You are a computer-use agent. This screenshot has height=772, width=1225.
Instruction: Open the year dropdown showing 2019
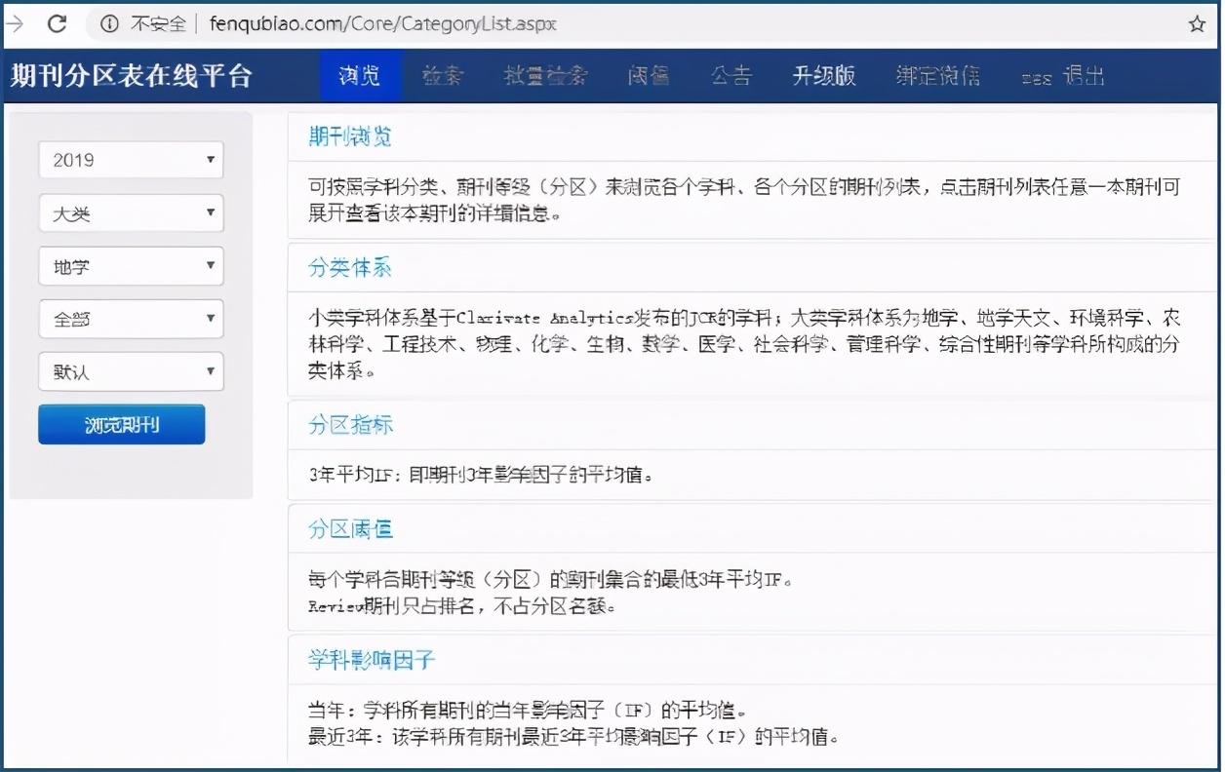tap(131, 160)
